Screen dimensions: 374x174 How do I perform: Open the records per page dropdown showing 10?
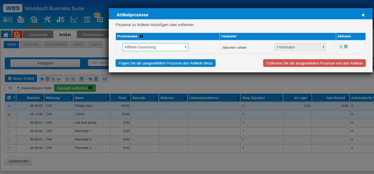13,88
